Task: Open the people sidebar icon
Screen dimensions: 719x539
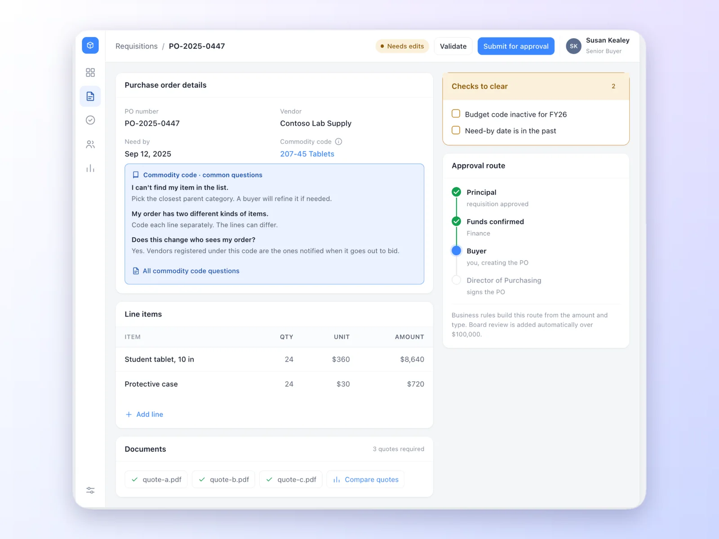Action: point(90,144)
